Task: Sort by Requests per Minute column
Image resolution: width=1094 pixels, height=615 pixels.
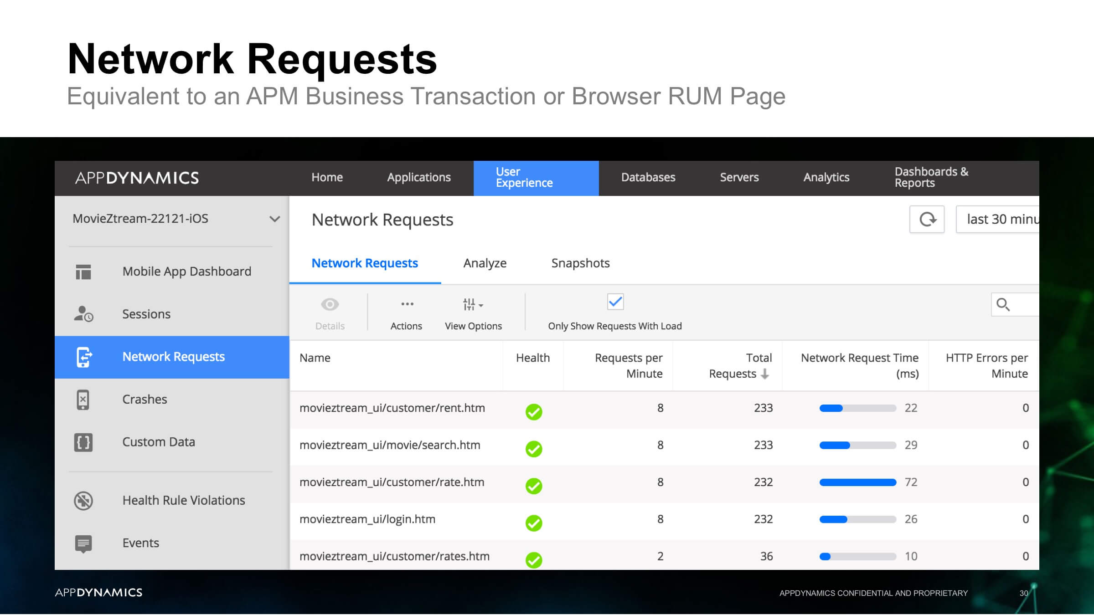Action: [629, 366]
